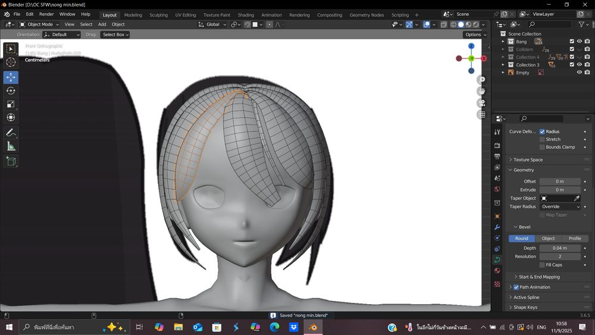This screenshot has height=335, width=595.
Task: Select the Scale tool
Action: click(11, 104)
